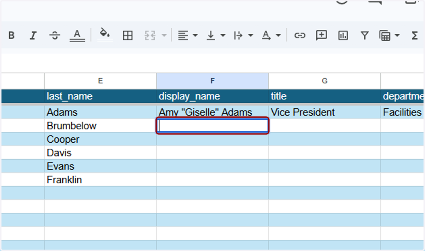Click the filter views table icon
The image size is (425, 251).
click(385, 35)
